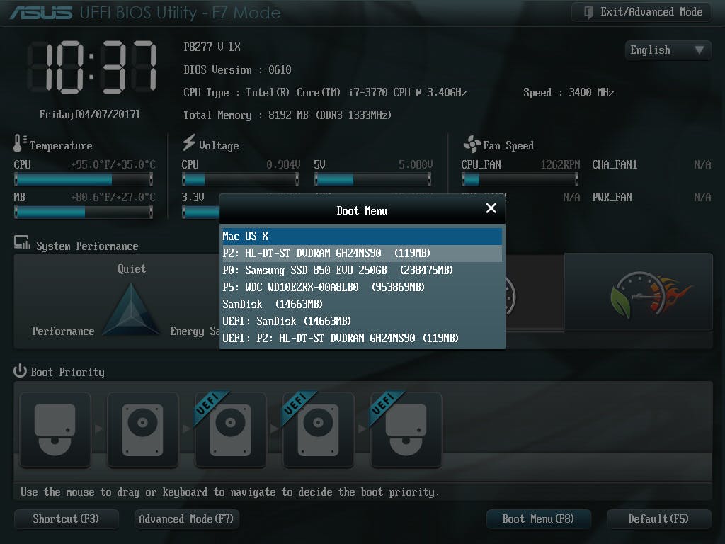Load Default (F5) settings

click(x=658, y=519)
